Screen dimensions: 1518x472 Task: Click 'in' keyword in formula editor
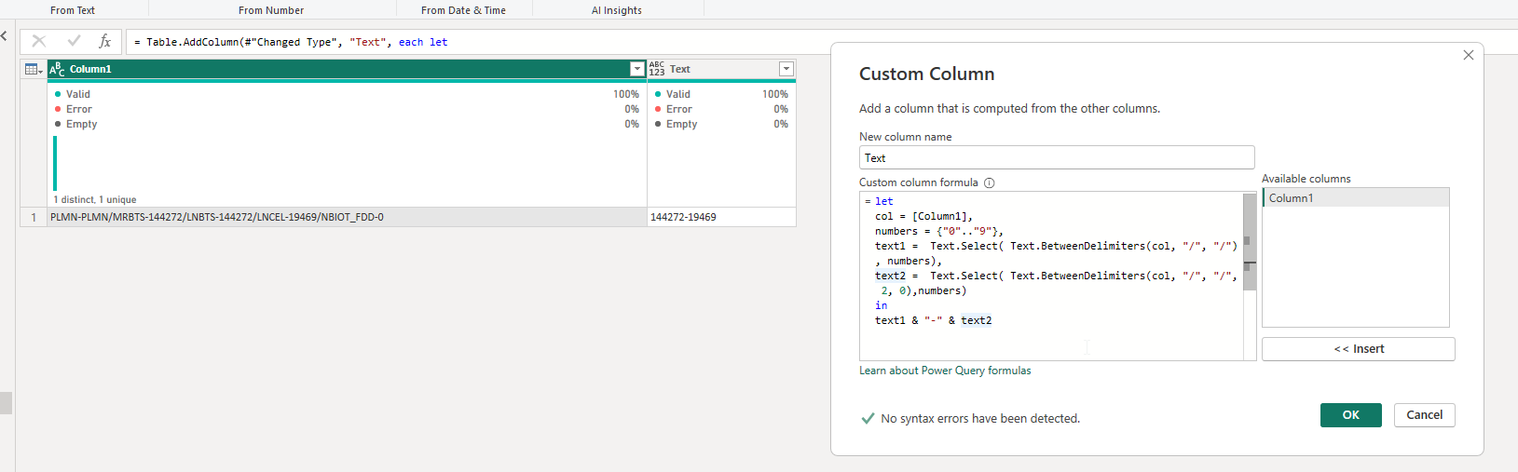(x=881, y=305)
